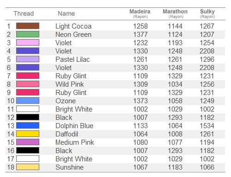The height and width of the screenshot is (177, 231).
Task: Click Madeira code 1067 in the Sunshine row
Action: click(x=140, y=167)
